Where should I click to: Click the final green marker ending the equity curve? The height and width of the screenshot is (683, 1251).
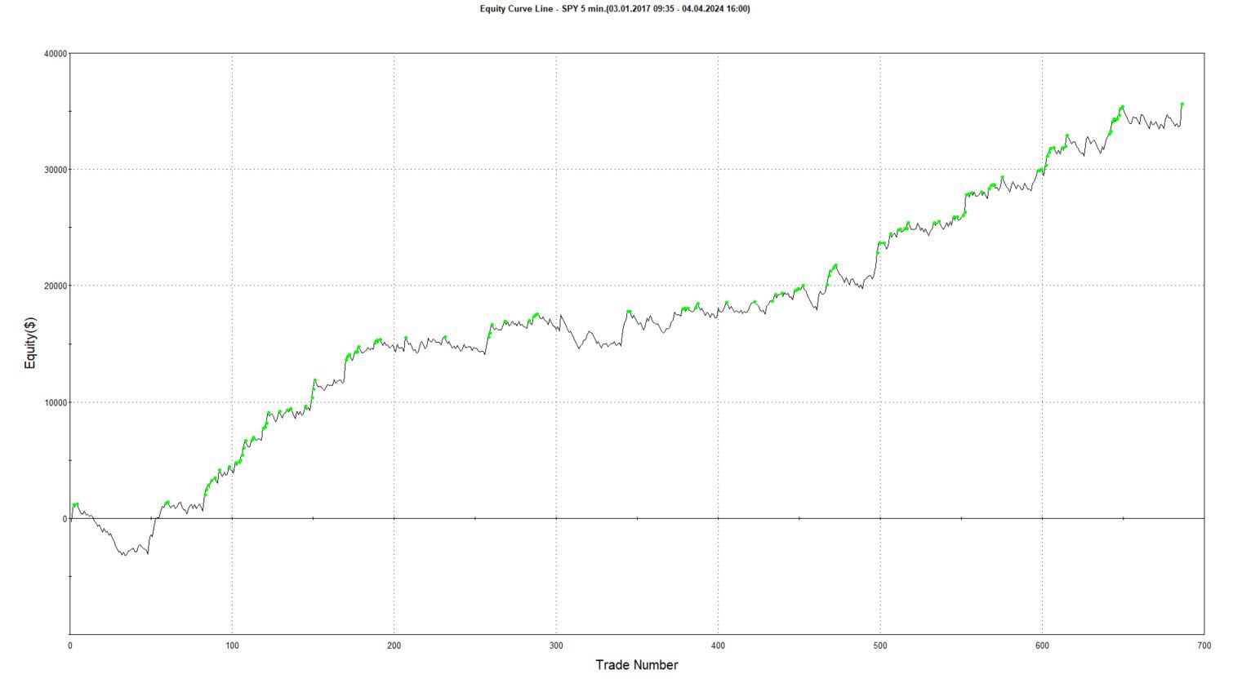click(1182, 104)
